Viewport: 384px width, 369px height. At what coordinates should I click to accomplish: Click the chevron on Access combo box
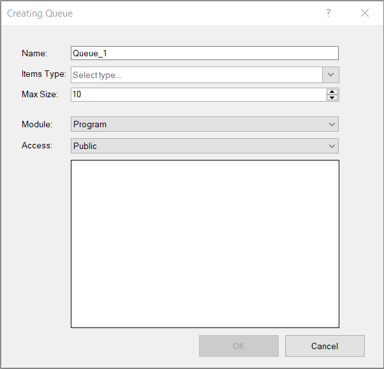click(332, 146)
